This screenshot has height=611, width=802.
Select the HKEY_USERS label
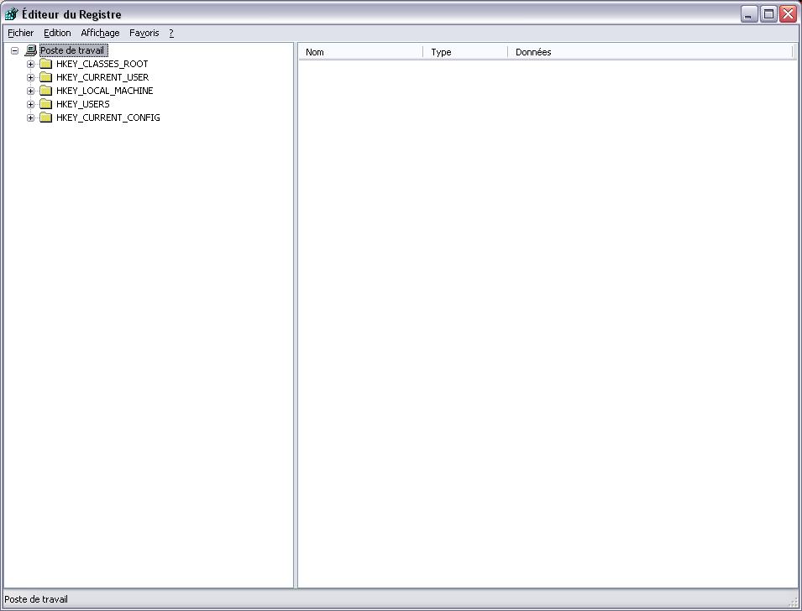coord(83,104)
